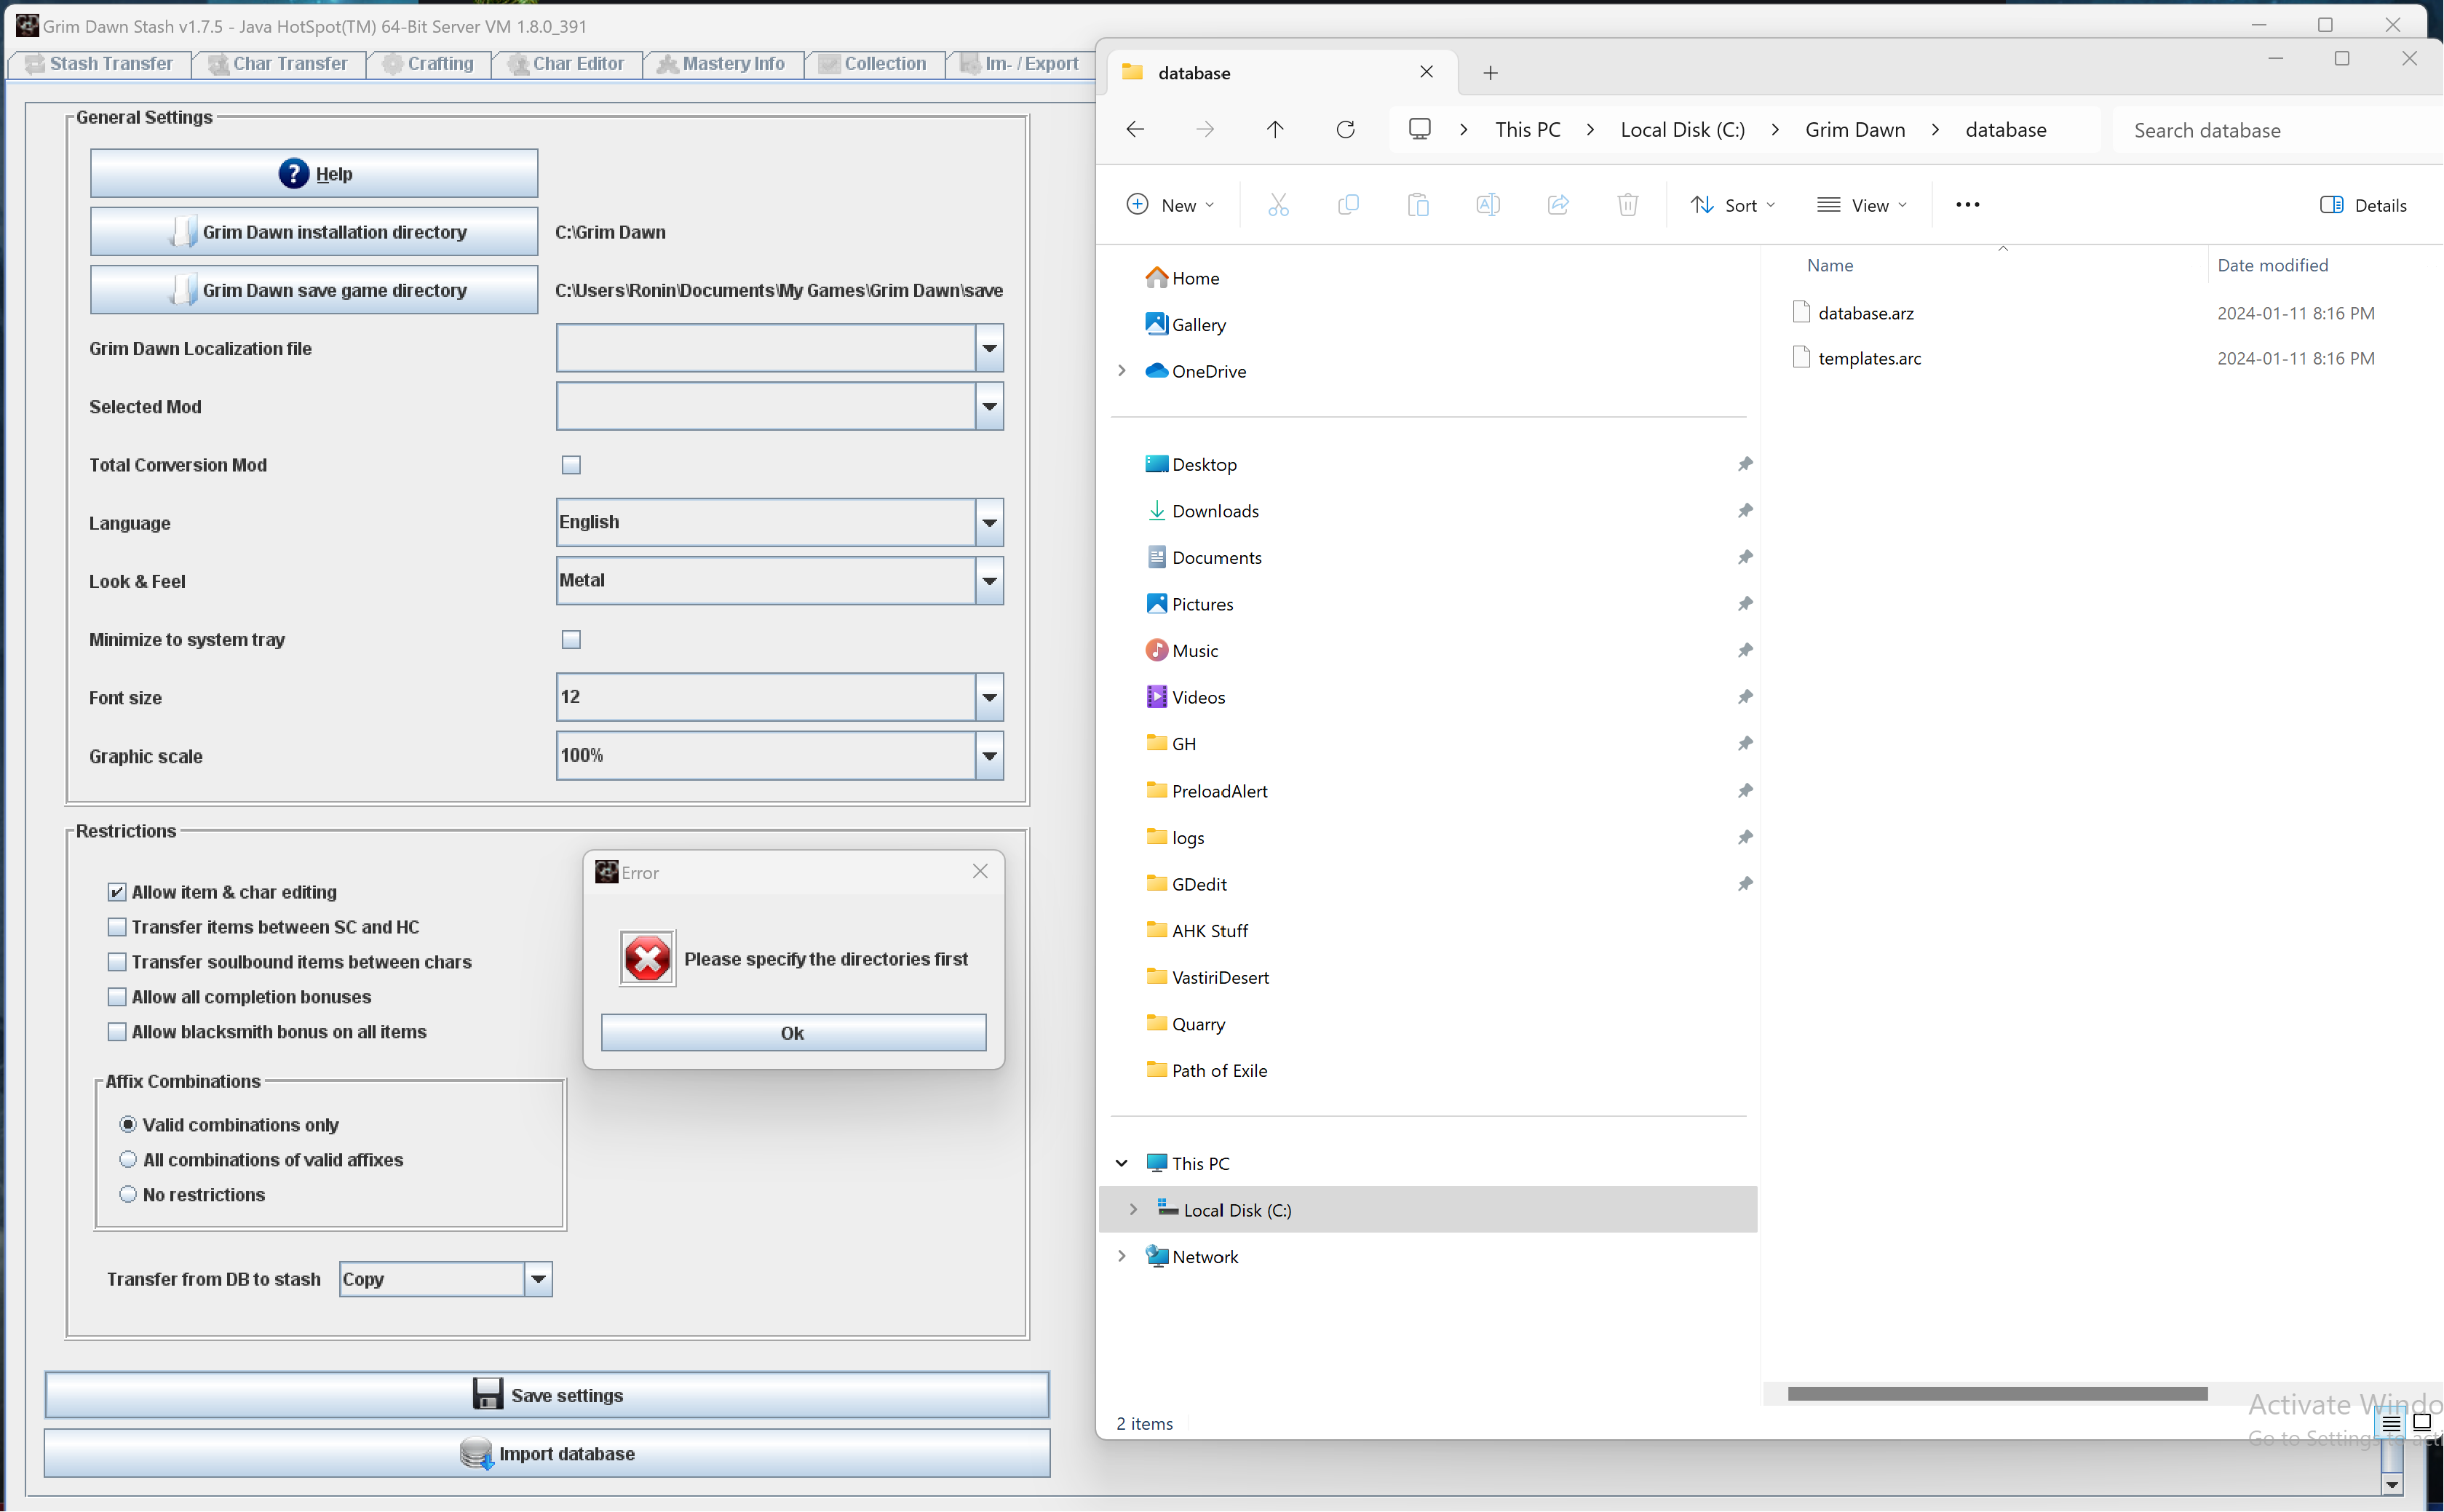Select the No restrictions radio button
Viewport: 2444px width, 1512px height.
[x=128, y=1194]
